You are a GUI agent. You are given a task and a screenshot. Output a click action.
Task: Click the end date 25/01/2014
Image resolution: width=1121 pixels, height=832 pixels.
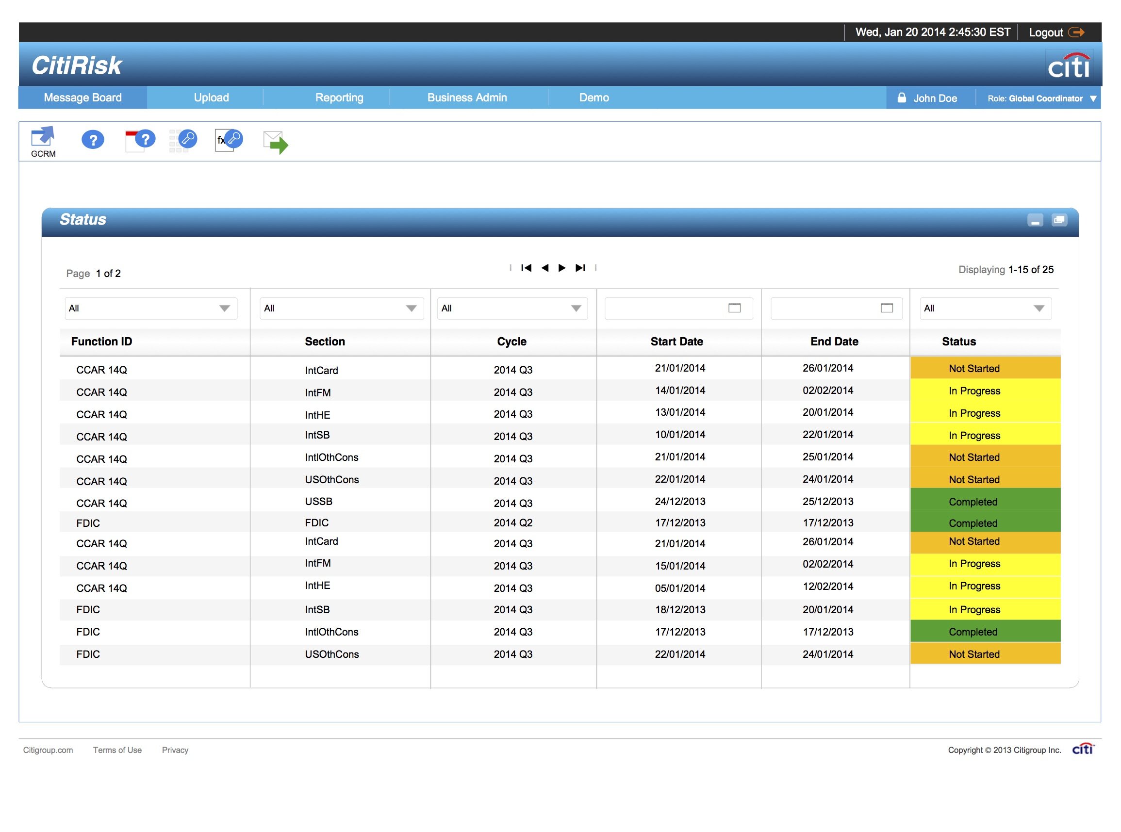(828, 457)
